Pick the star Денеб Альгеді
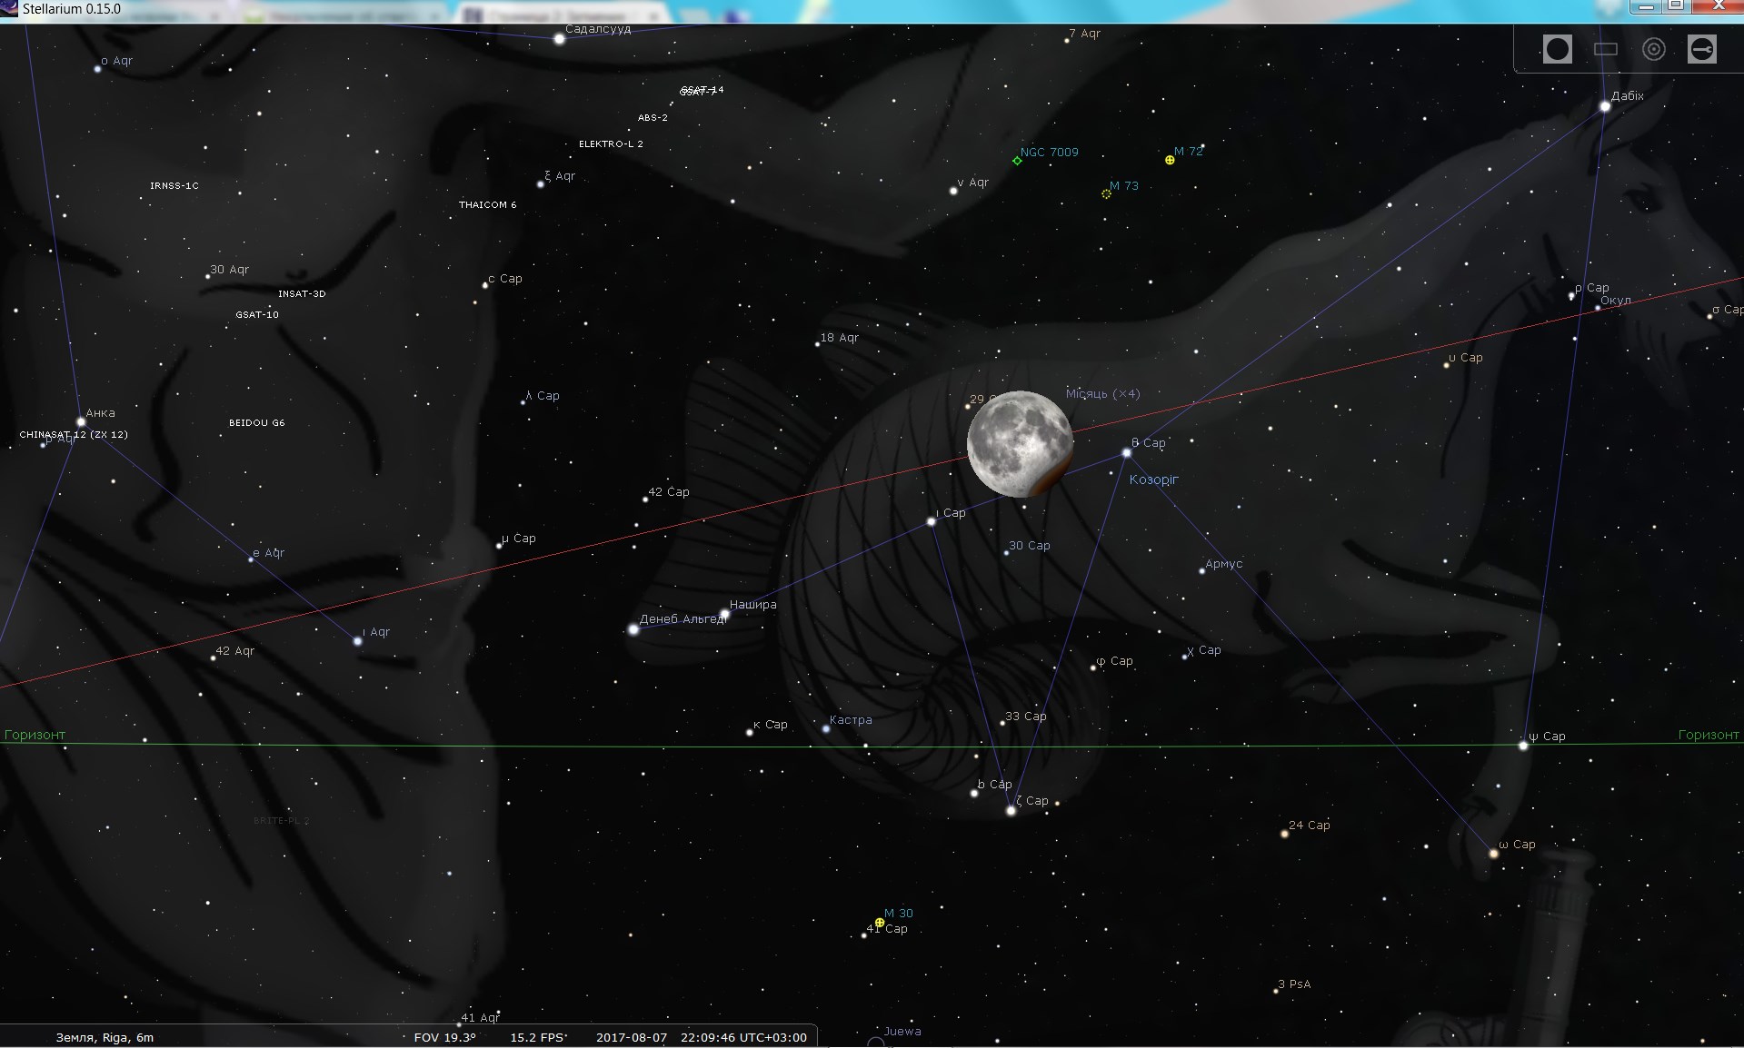1744x1048 pixels. pos(633,629)
